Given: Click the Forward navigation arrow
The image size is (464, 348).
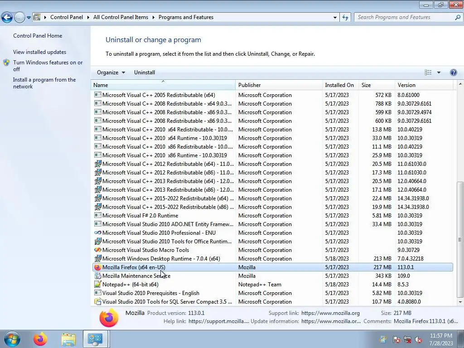Looking at the screenshot, I should point(19,18).
